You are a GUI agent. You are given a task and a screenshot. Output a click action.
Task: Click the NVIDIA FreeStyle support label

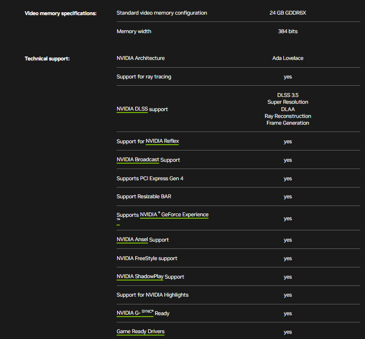pos(147,258)
